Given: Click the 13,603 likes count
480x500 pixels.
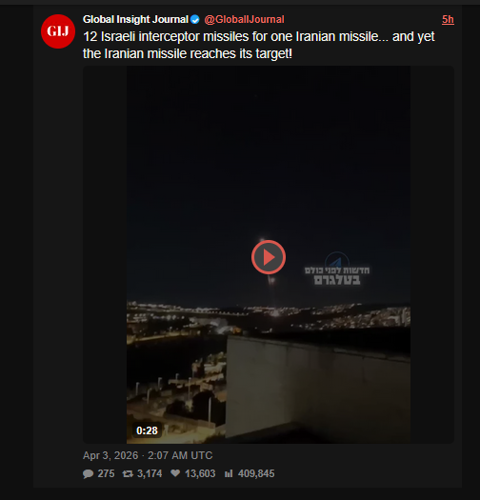Looking at the screenshot, I should point(200,473).
